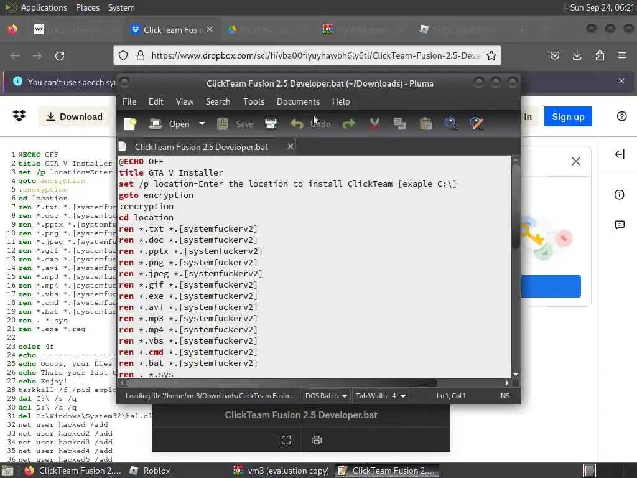
Task: Close the Dropbox sign-in panel with X
Action: (x=575, y=161)
